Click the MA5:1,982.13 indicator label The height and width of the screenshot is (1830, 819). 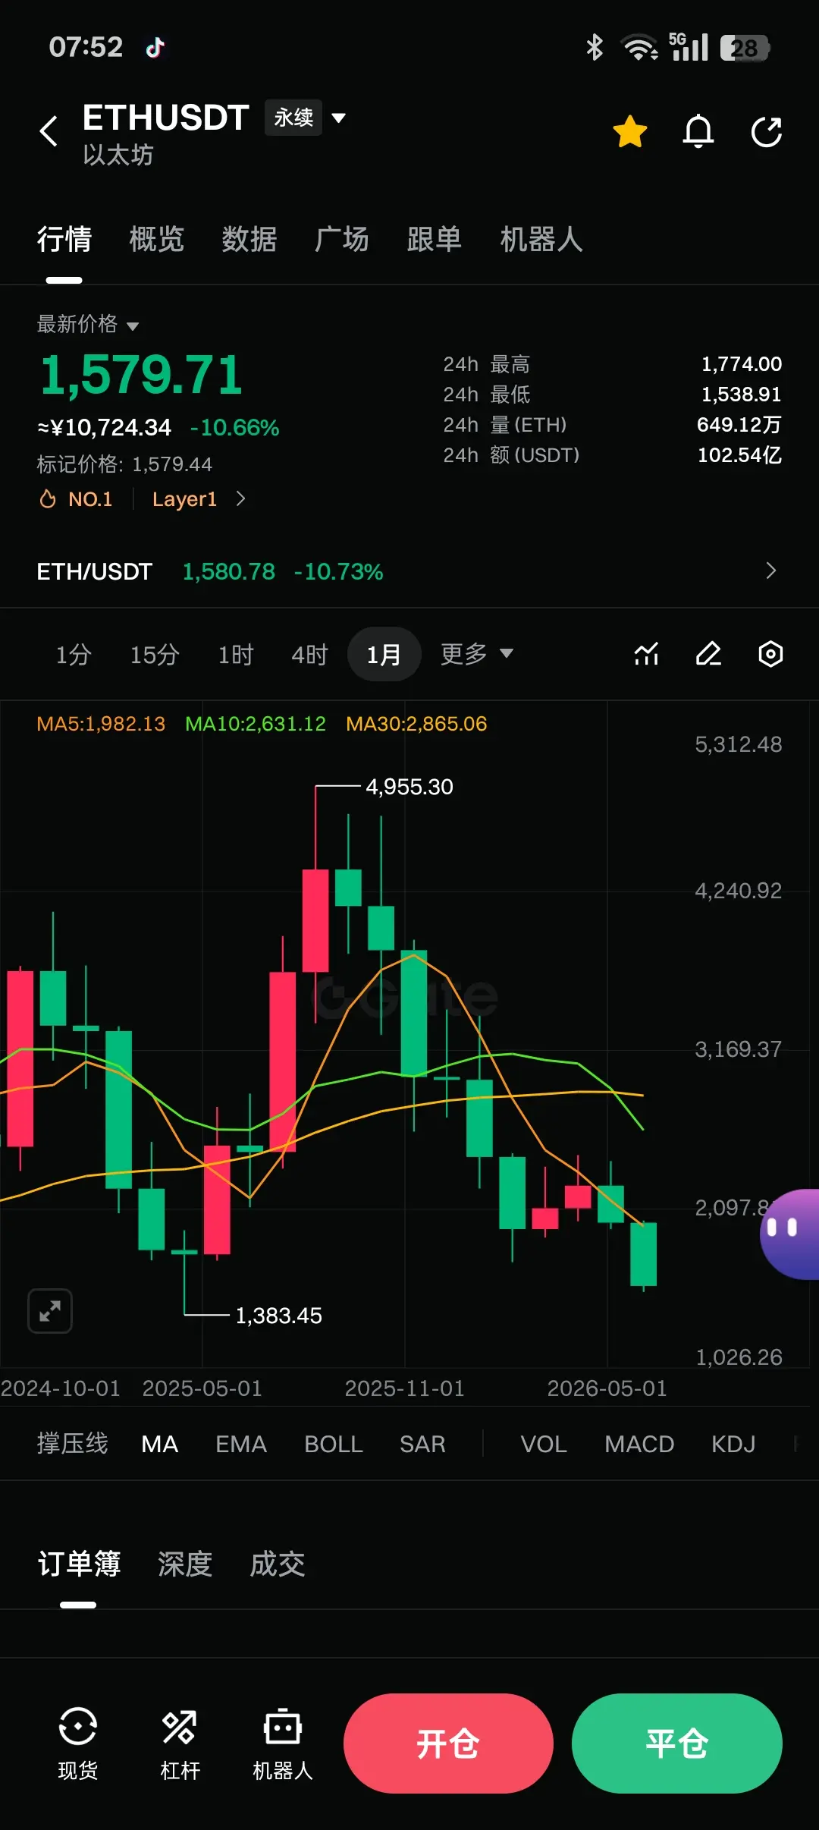101,724
